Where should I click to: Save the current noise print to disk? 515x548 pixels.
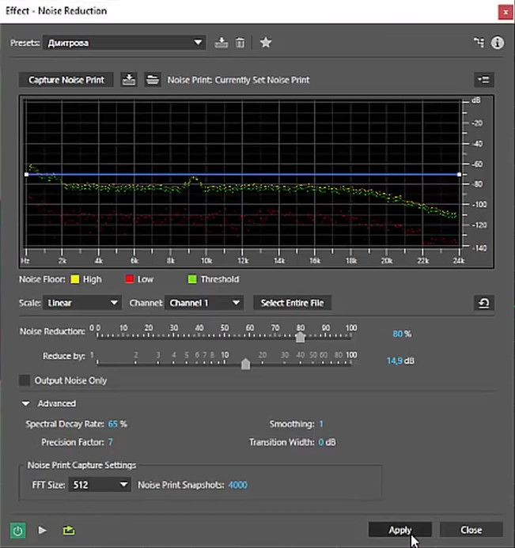coord(129,80)
